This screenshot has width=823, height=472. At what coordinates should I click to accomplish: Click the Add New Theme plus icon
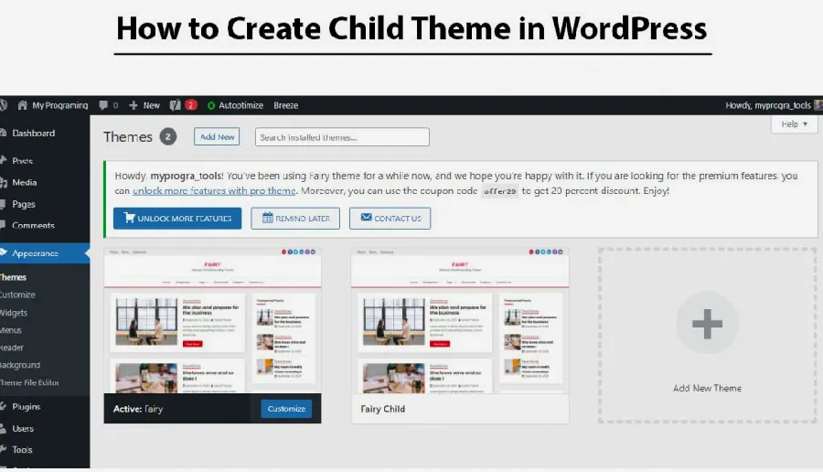coord(707,323)
